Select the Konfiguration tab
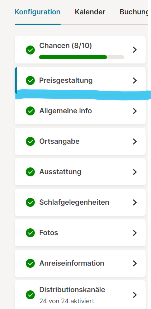 [x=37, y=12]
